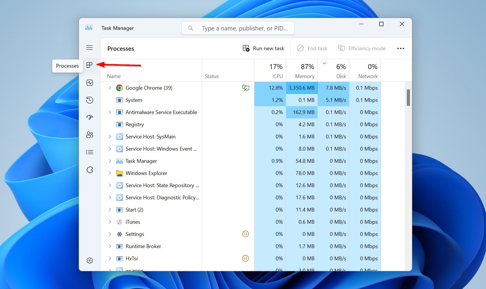Expand the Runtime Broker process row
486x289 pixels.
point(110,246)
